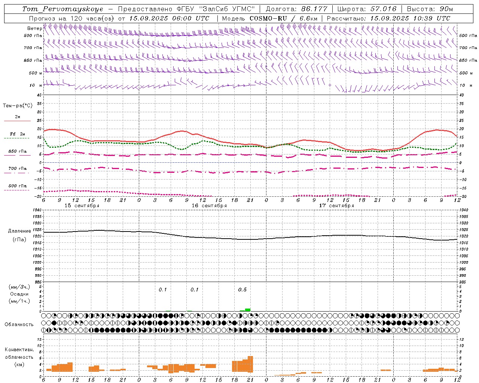
Task: Click the green precipitation bar below 0.5
Action: (x=248, y=310)
